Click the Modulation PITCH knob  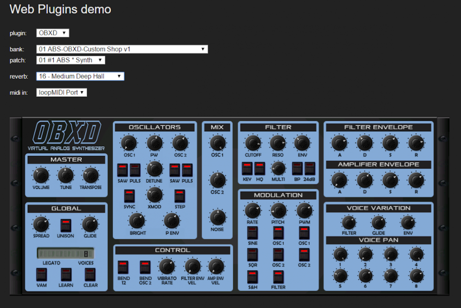(278, 210)
